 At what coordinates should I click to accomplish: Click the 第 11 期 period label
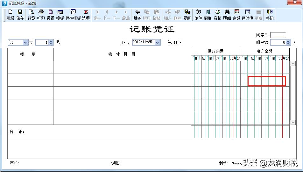click(x=175, y=42)
